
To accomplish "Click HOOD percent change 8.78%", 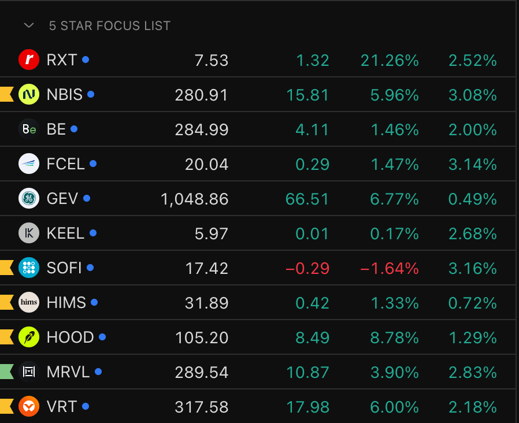I will point(395,338).
